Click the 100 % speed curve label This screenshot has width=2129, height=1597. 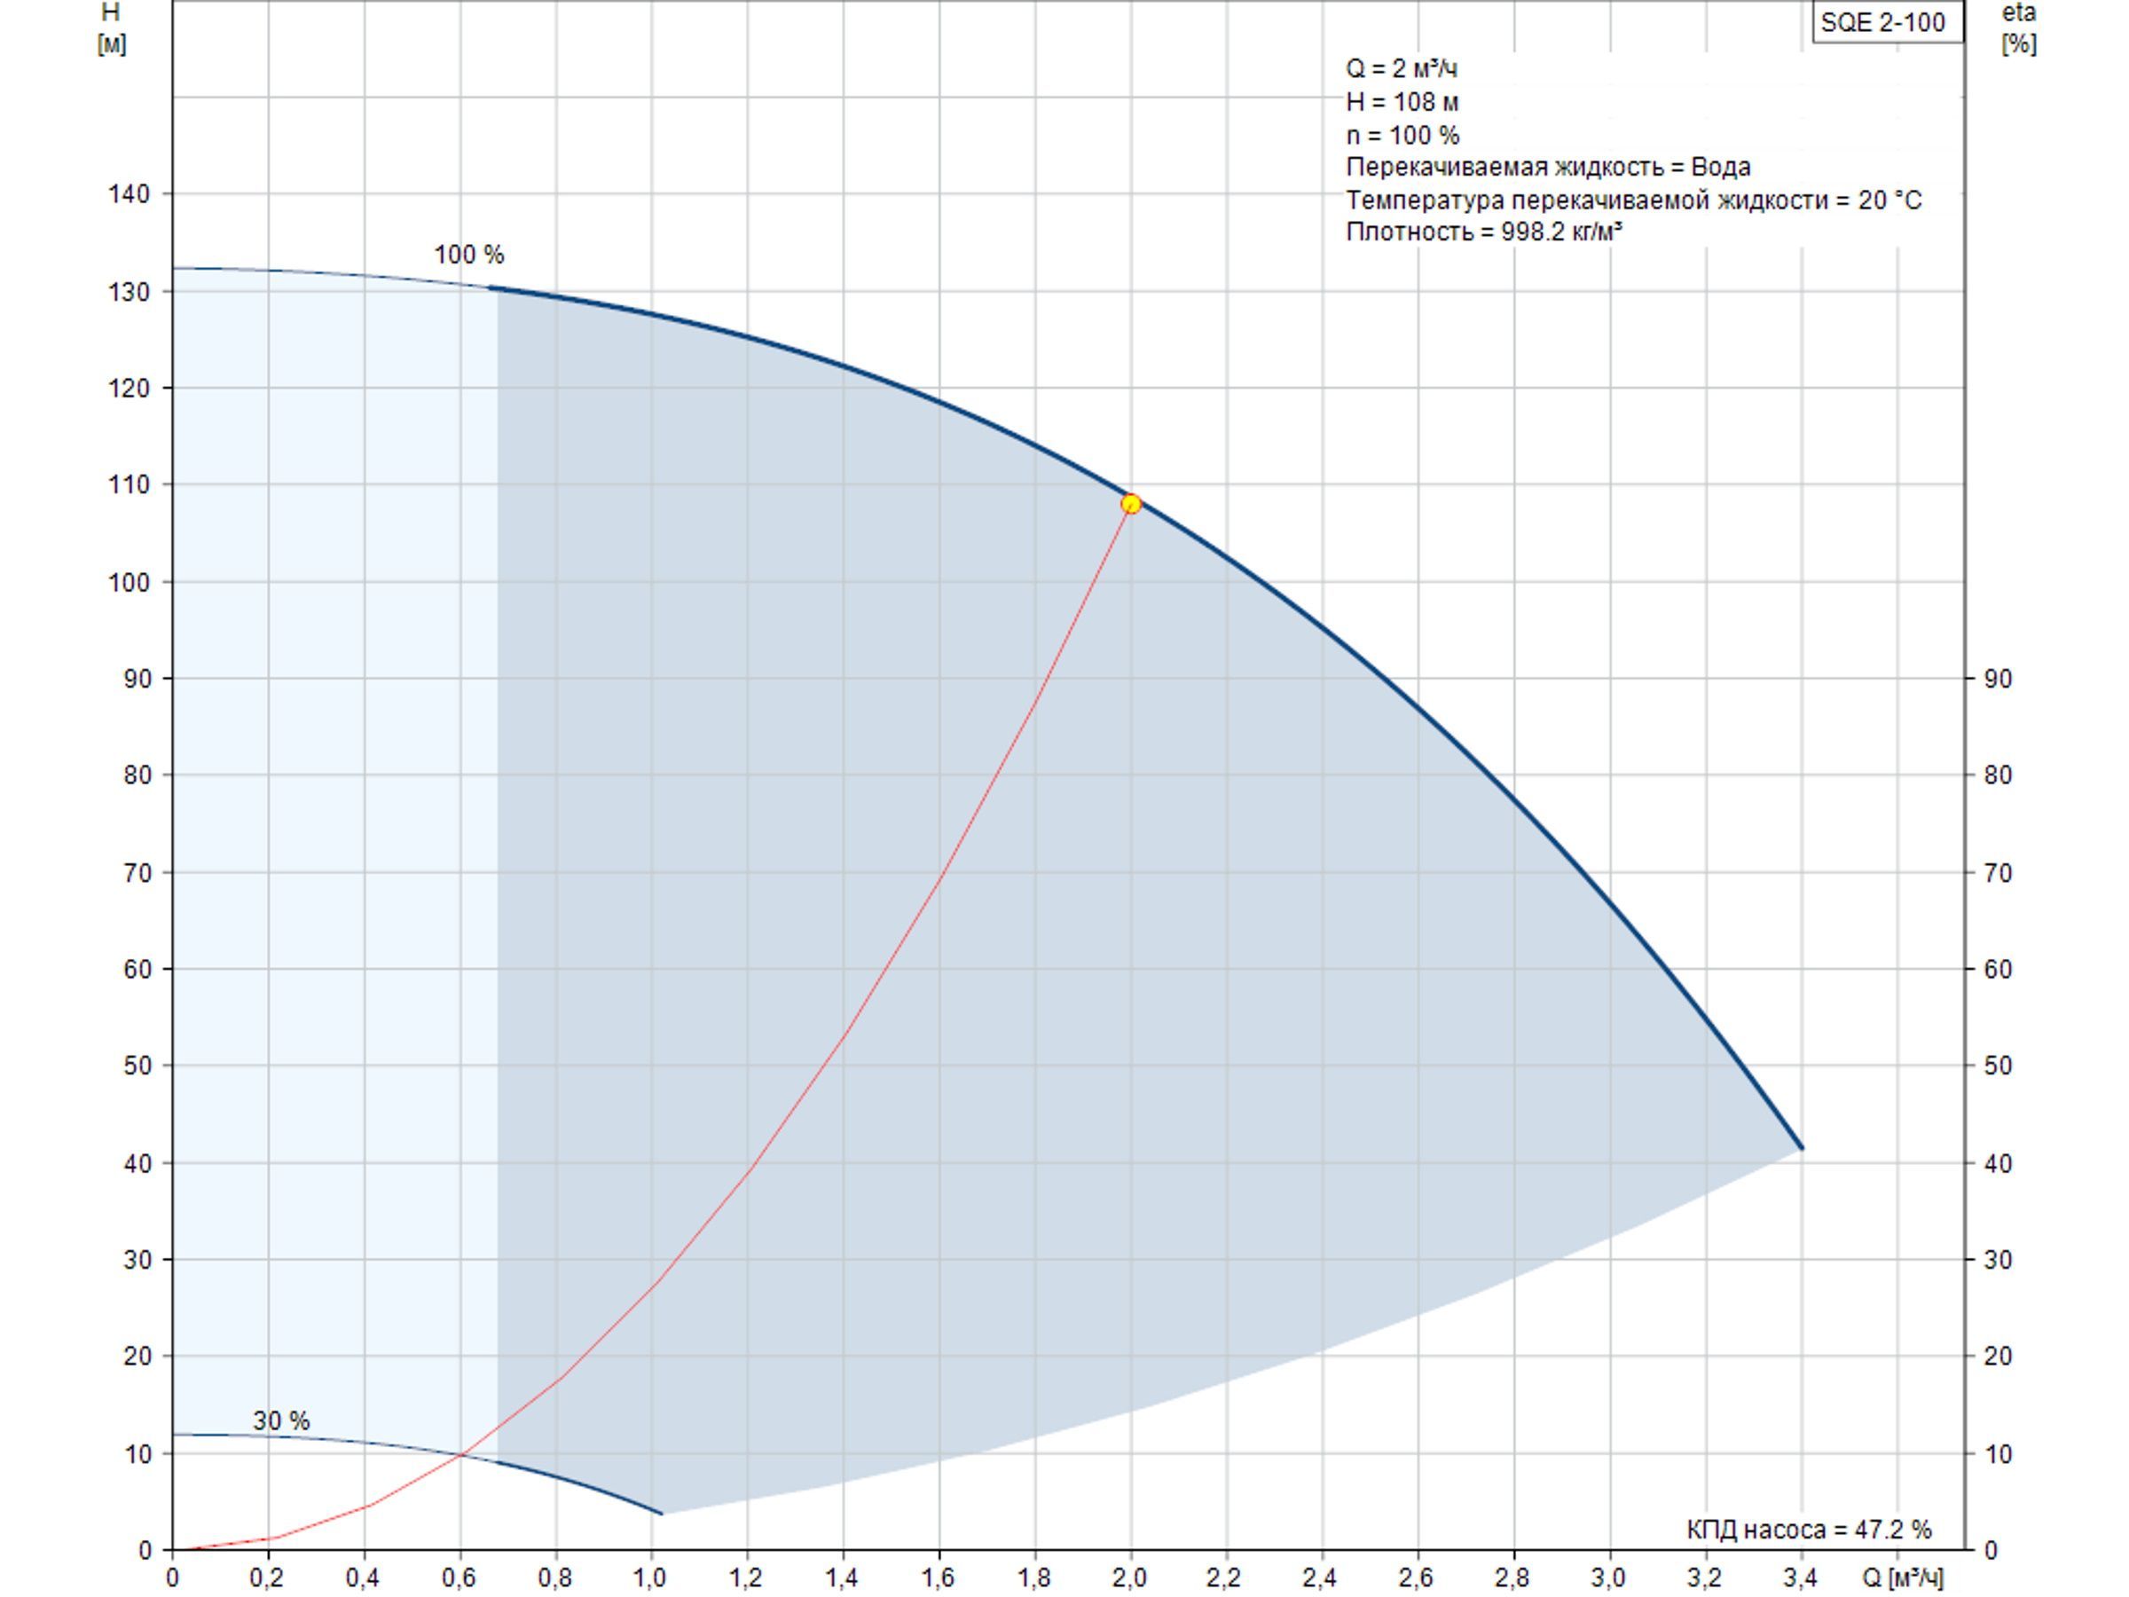468,256
